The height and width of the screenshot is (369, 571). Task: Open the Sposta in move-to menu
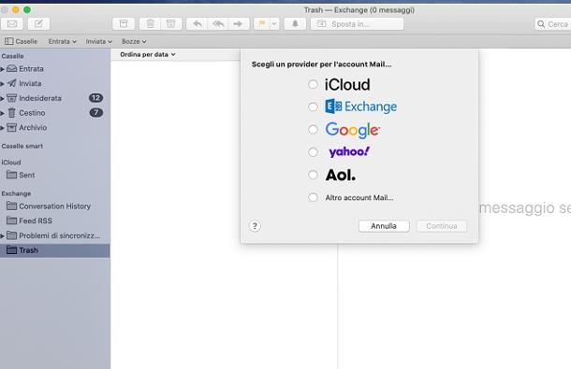(x=357, y=24)
